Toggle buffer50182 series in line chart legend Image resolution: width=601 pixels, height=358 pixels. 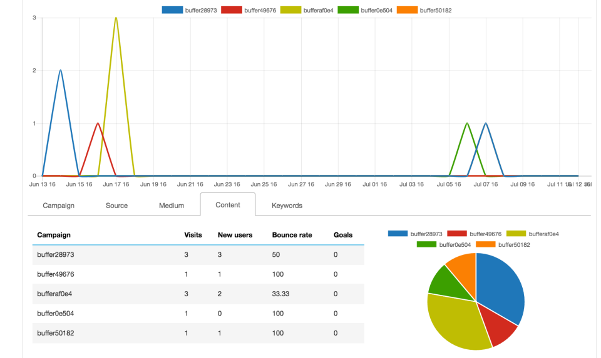click(424, 11)
